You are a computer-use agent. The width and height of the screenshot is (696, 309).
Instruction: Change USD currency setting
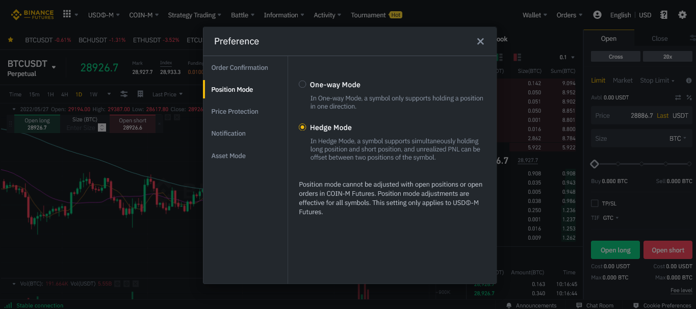(x=645, y=15)
